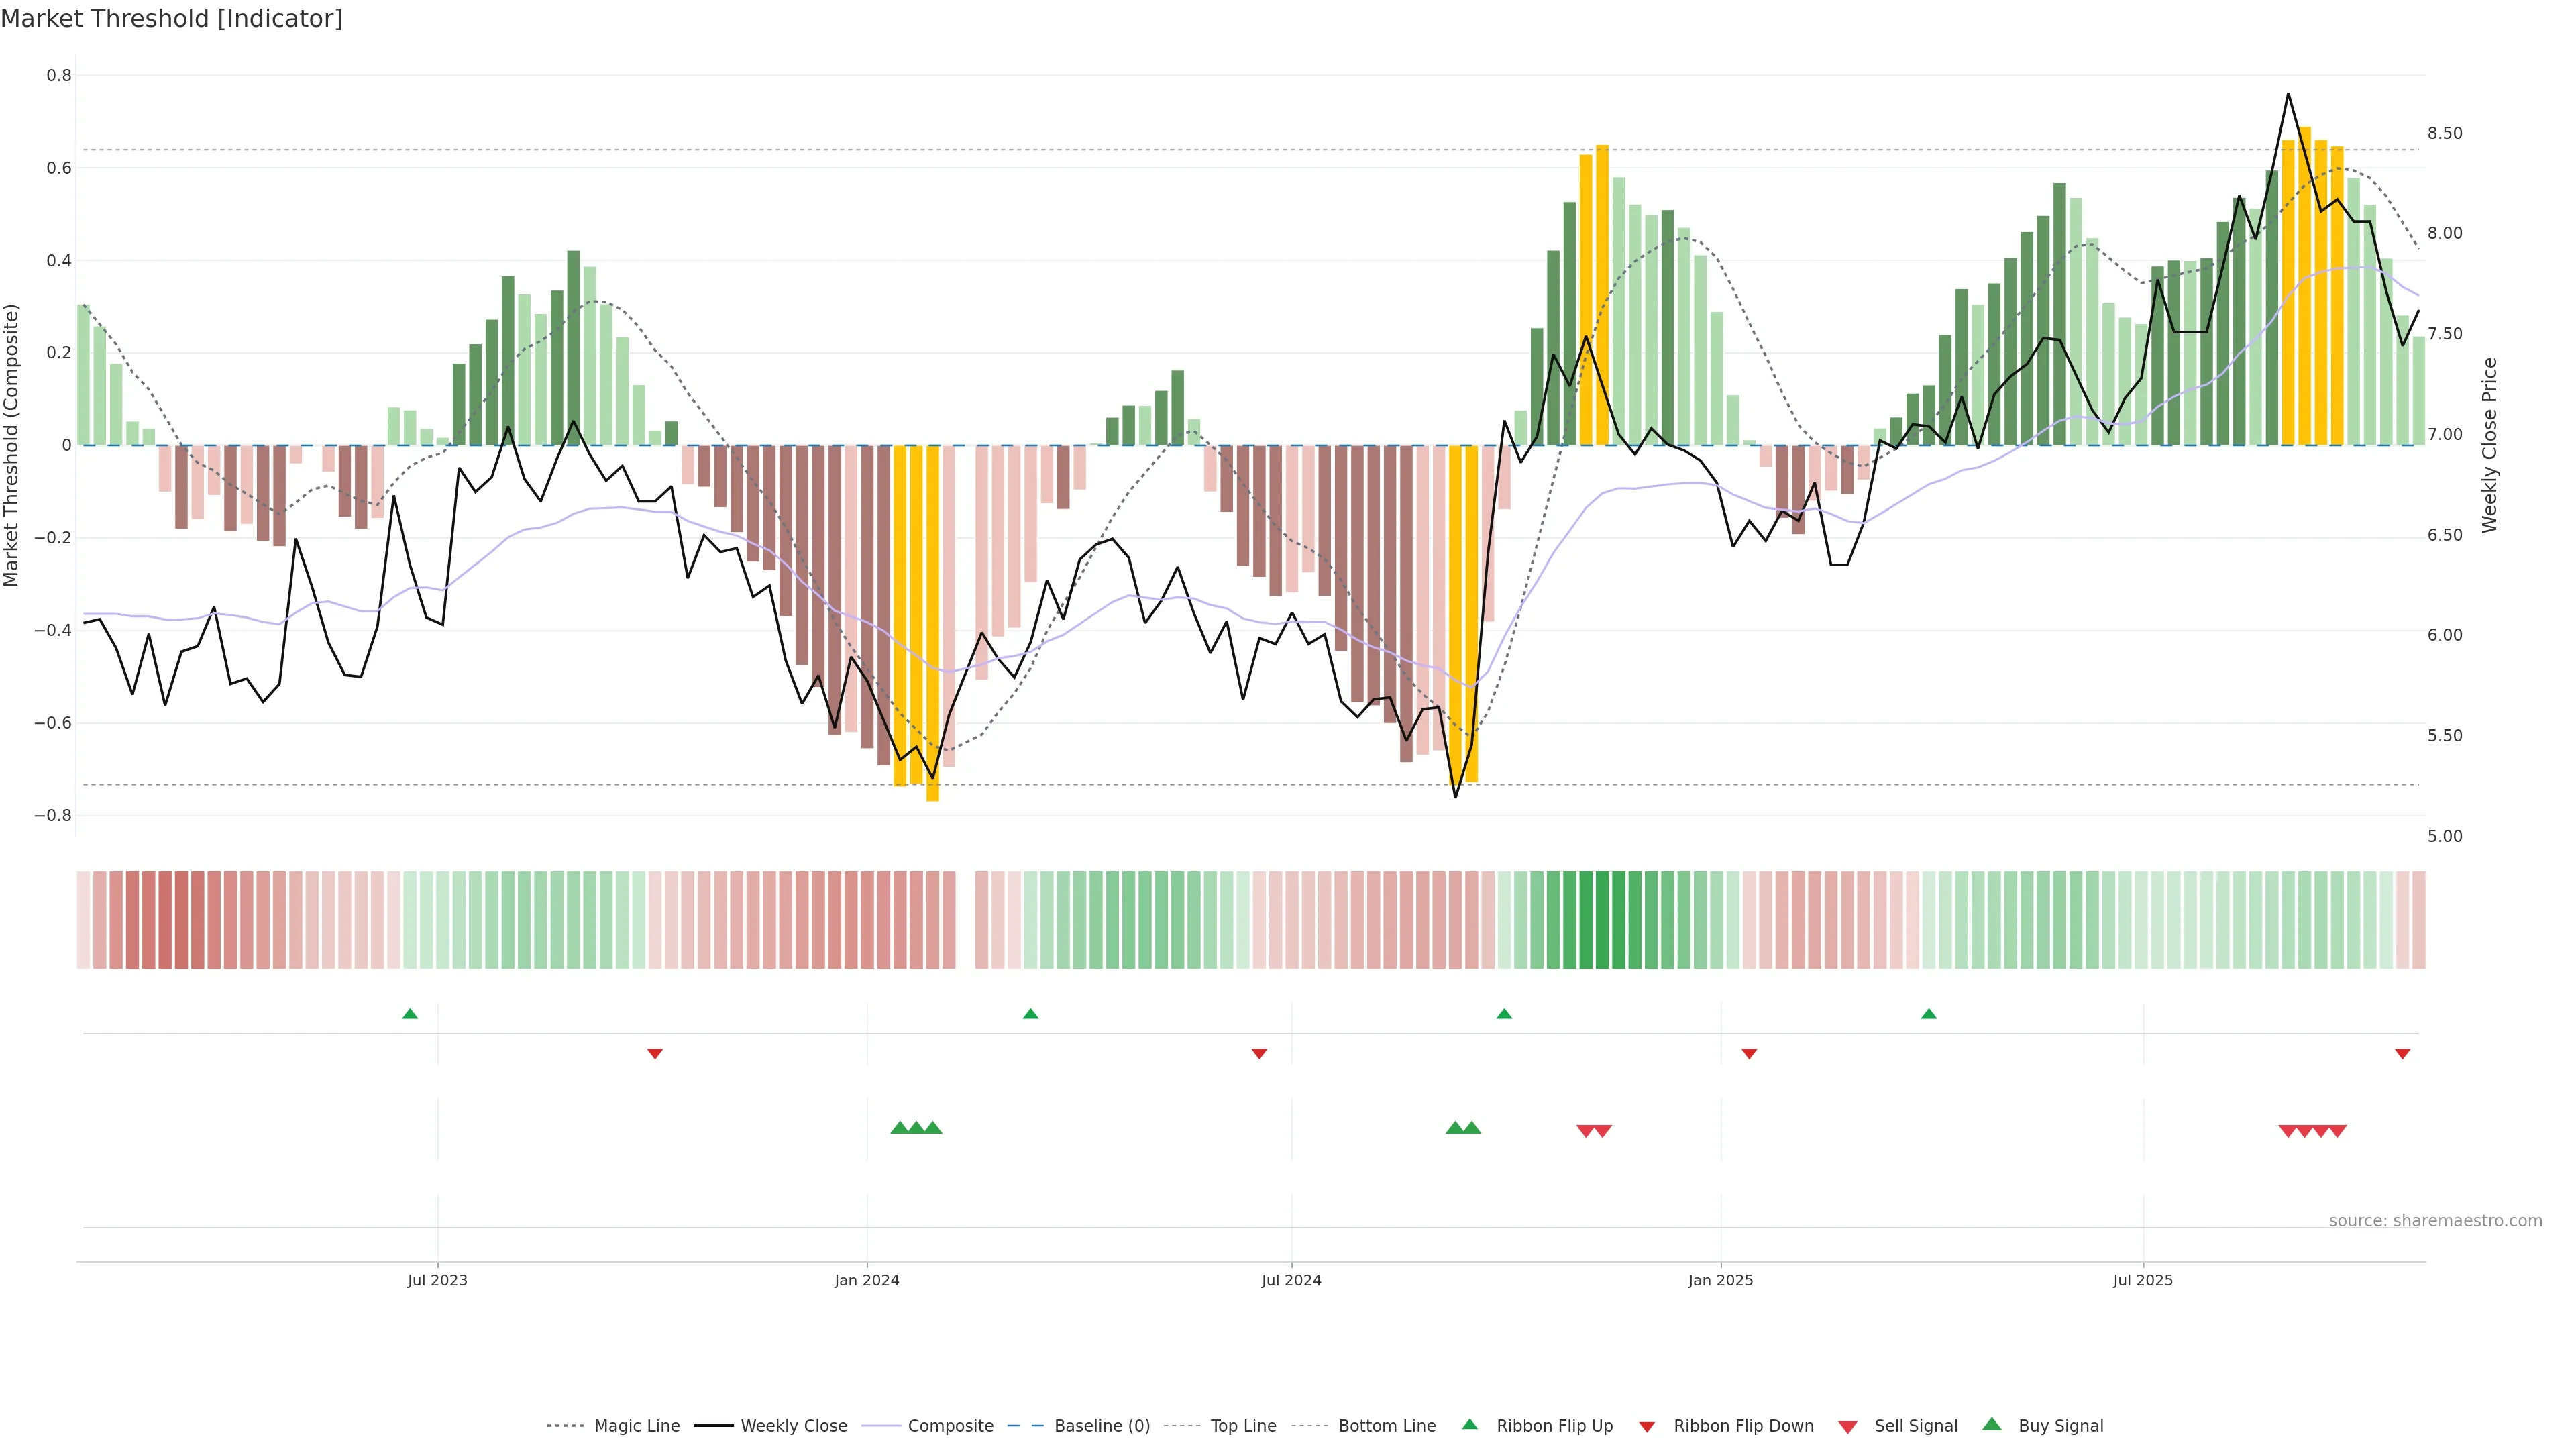
Task: Click the rightmost ribbon flip down marker
Action: [2402, 1054]
